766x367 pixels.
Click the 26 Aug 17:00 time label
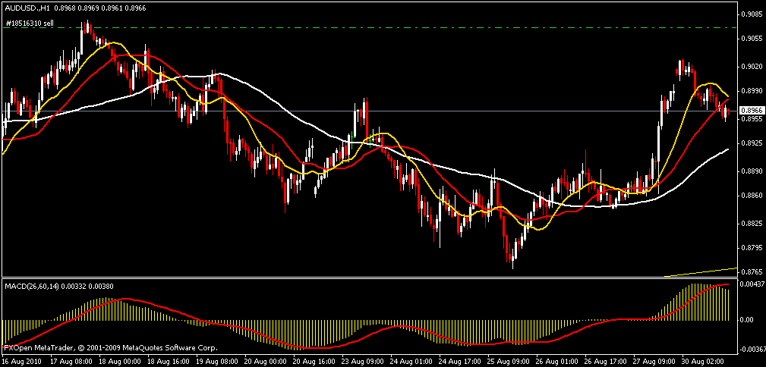[604, 362]
